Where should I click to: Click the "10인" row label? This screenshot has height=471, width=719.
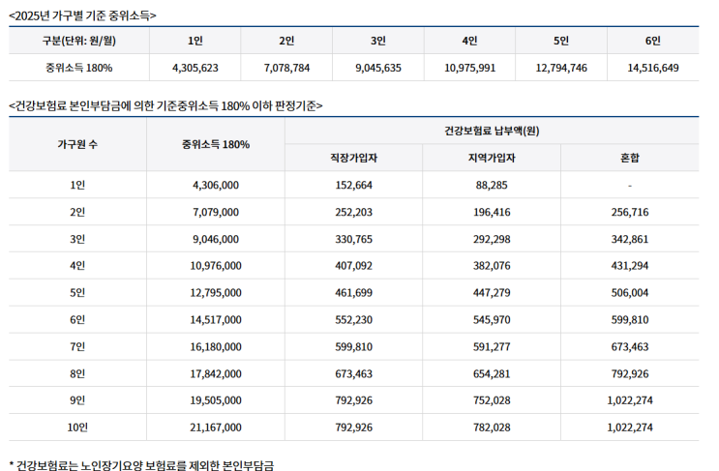77,427
